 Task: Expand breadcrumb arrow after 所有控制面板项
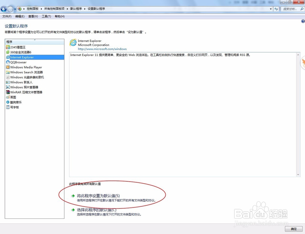(67, 9)
